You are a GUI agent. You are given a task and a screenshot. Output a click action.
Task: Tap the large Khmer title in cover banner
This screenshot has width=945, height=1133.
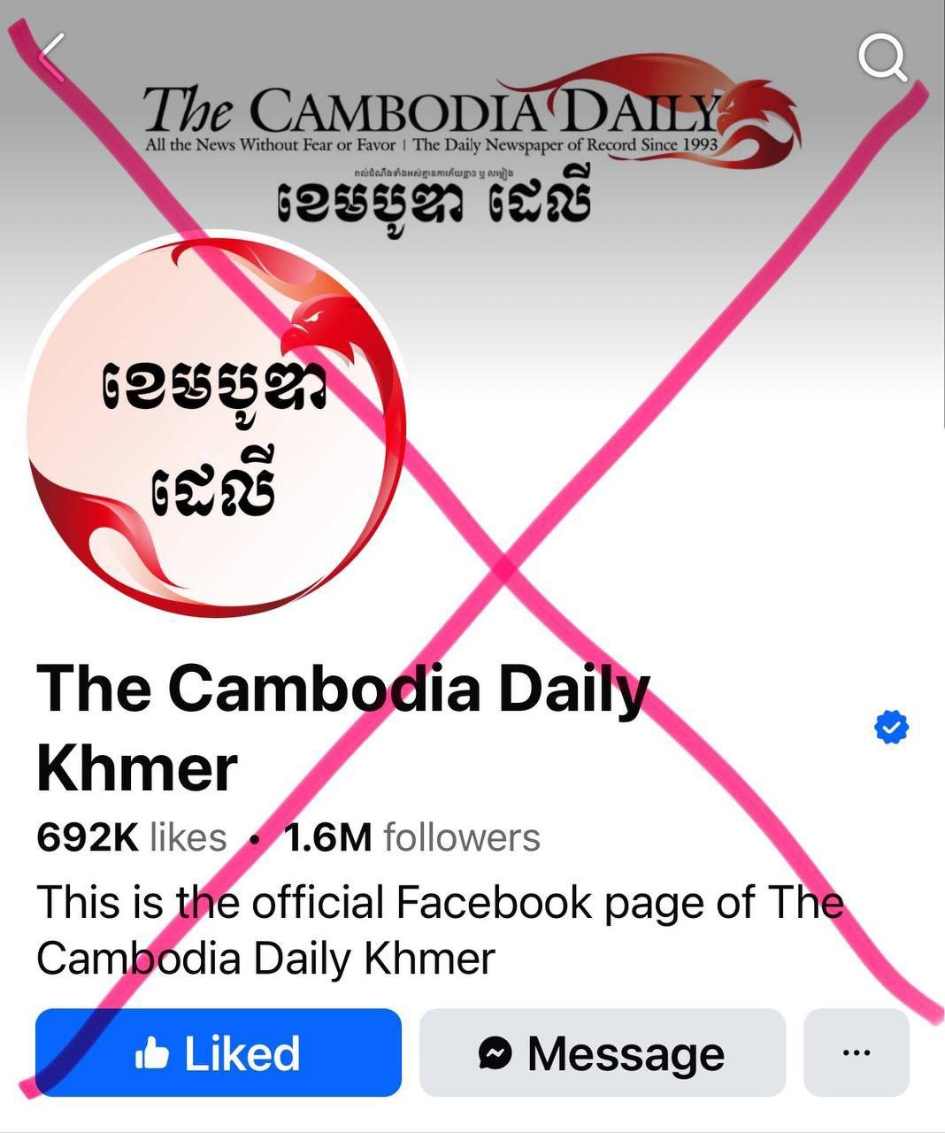[431, 202]
